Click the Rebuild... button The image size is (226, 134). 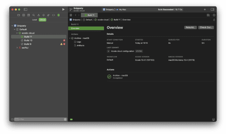190,28
